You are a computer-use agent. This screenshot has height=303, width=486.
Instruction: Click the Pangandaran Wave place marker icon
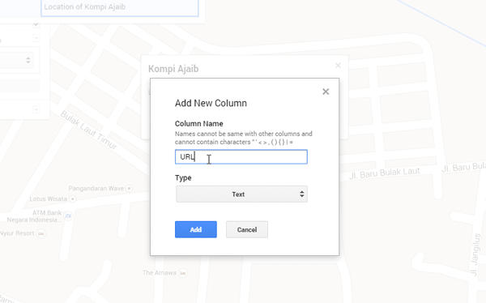point(130,188)
